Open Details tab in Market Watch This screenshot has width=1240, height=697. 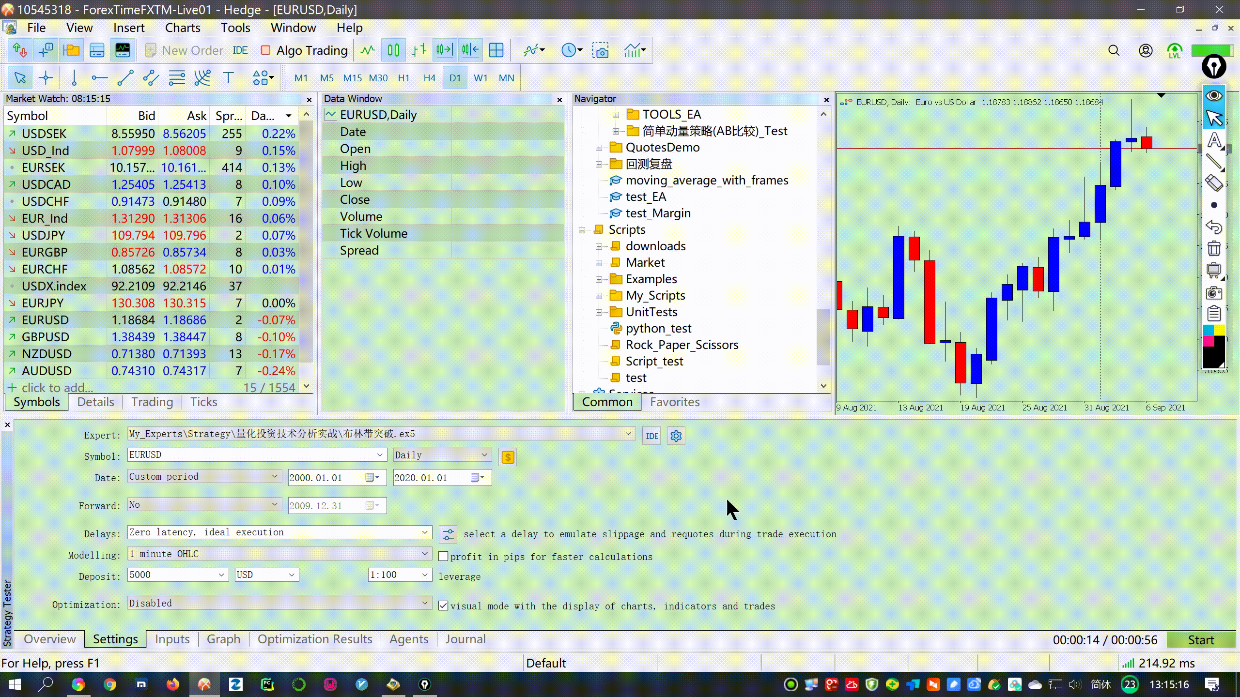[95, 402]
